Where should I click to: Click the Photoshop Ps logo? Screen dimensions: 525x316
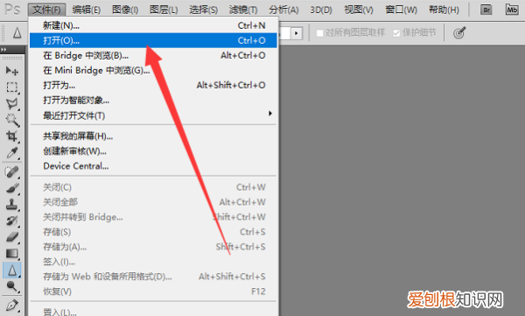tap(12, 10)
